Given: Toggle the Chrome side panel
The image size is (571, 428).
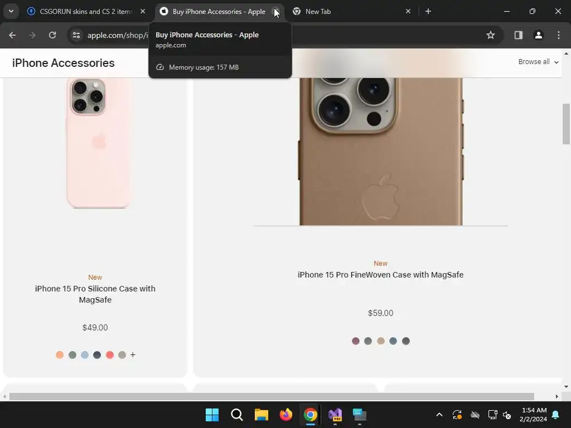Looking at the screenshot, I should [x=518, y=35].
